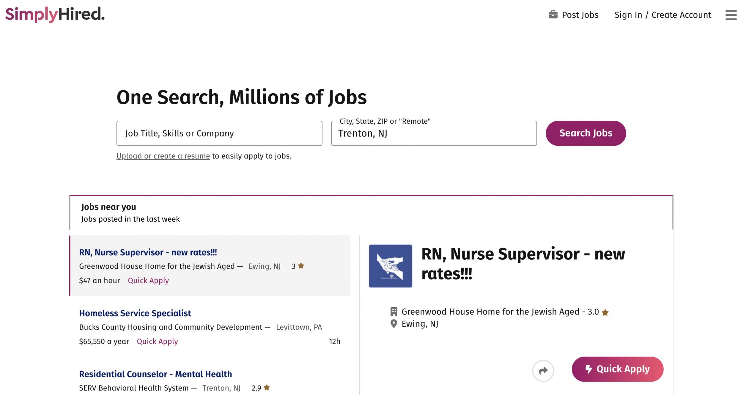
Task: Focus the Job Title, Skills or Company field
Action: coord(219,133)
